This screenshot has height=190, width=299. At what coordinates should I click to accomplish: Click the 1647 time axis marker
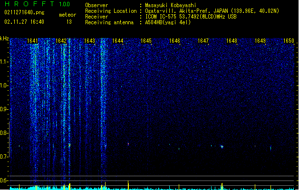[203, 41]
